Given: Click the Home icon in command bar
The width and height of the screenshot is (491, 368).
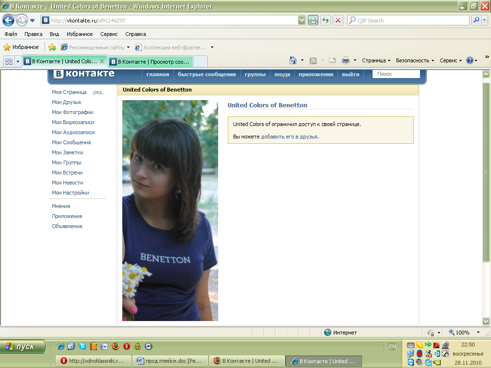Looking at the screenshot, I should (293, 60).
